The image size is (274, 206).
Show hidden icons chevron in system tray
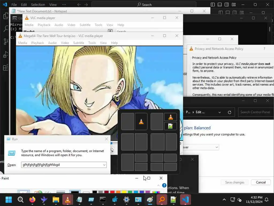pos(224,200)
